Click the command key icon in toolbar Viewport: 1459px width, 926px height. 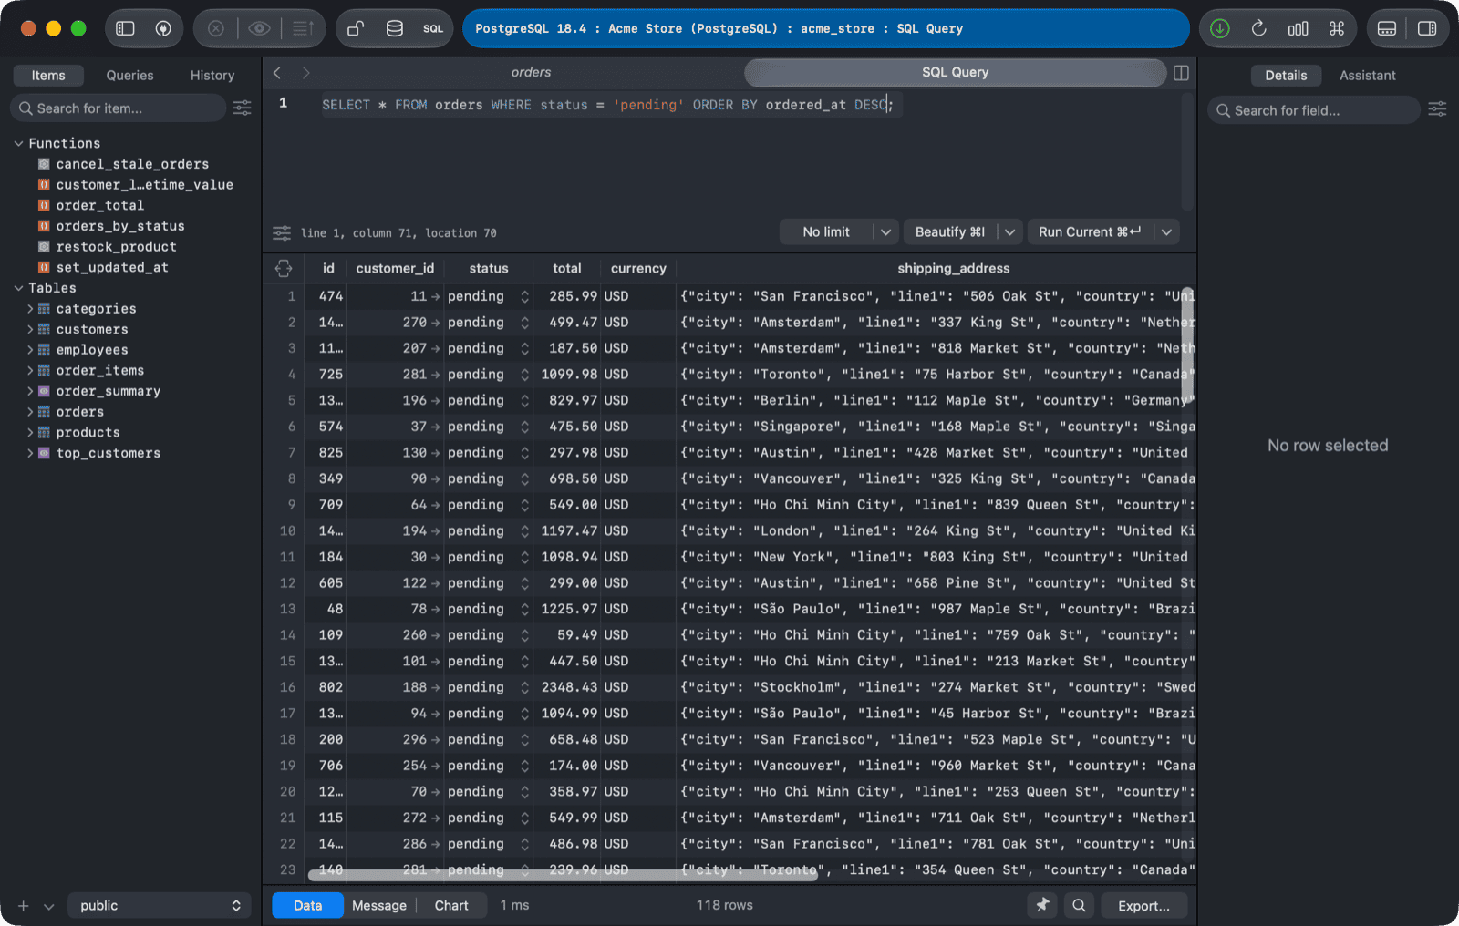click(1337, 28)
